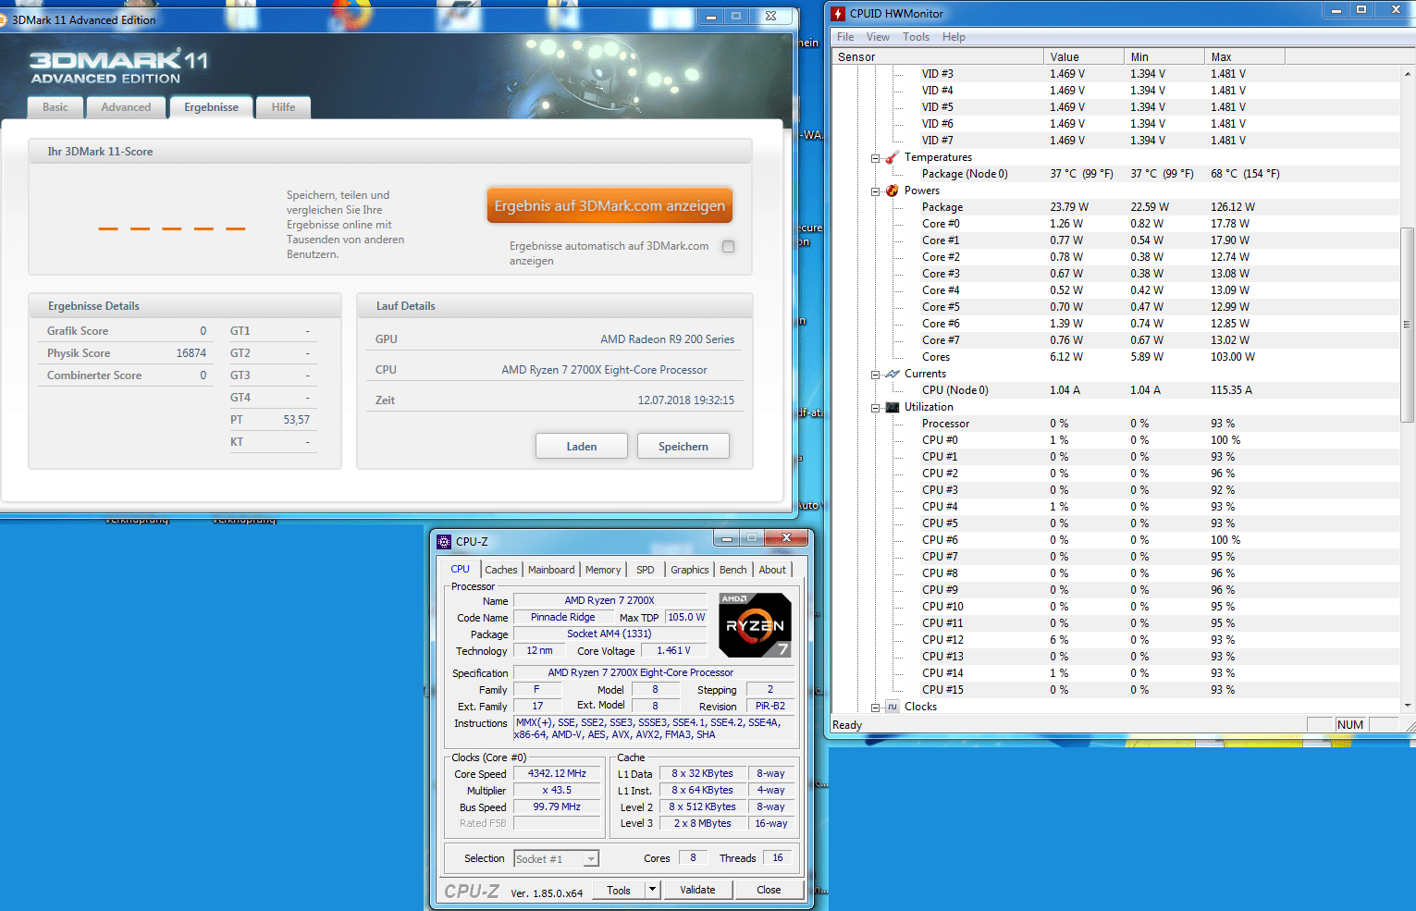The width and height of the screenshot is (1416, 911).
Task: Click the Ryzen 7 logo in CPU-Z
Action: (x=756, y=624)
